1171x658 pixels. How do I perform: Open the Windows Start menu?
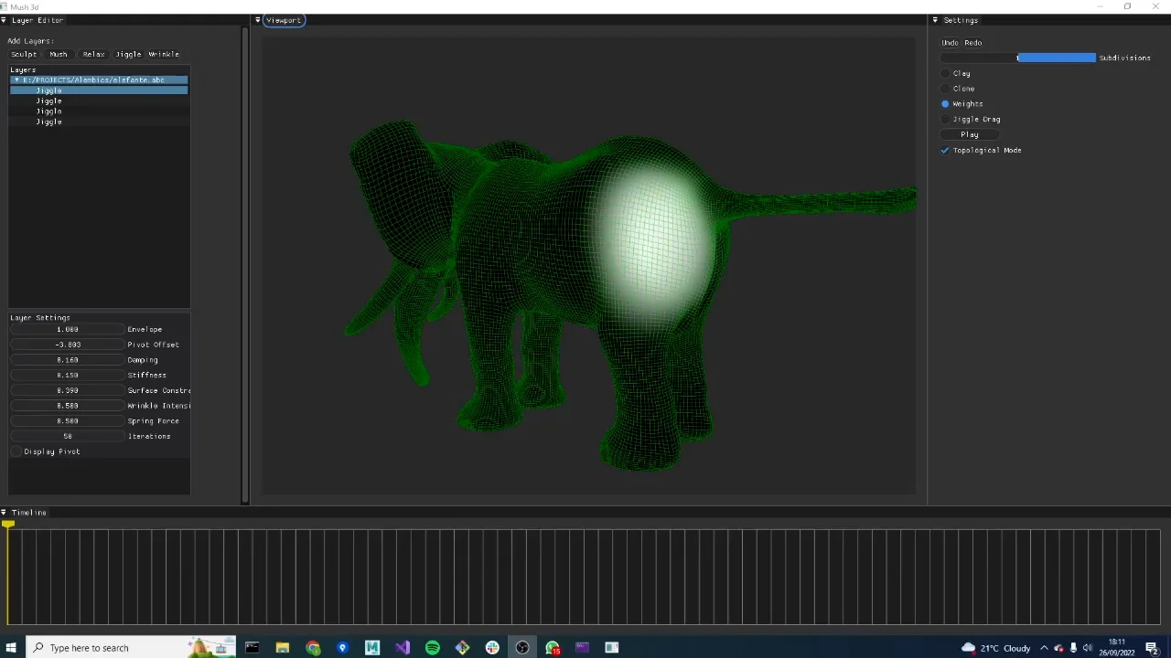point(11,648)
